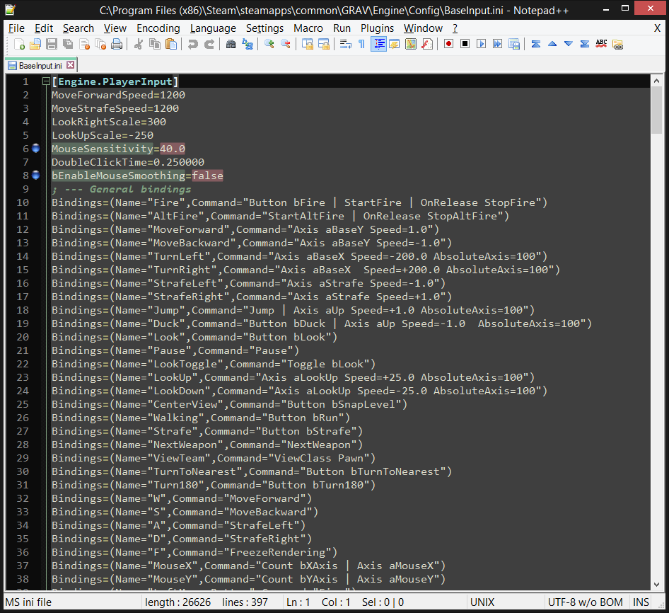Go to next difference down arrow
The width and height of the screenshot is (669, 613).
(569, 44)
